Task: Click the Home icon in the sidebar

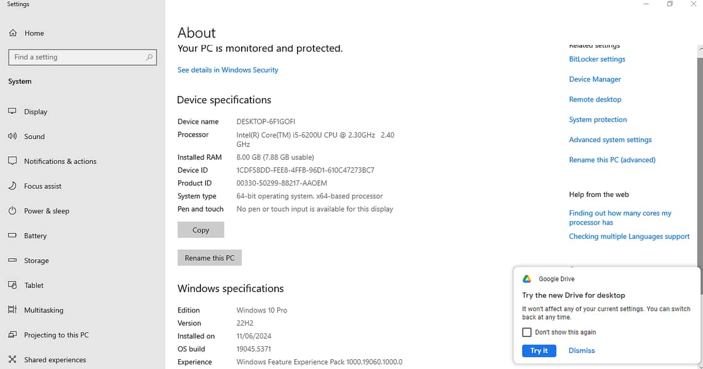Action: (13, 33)
